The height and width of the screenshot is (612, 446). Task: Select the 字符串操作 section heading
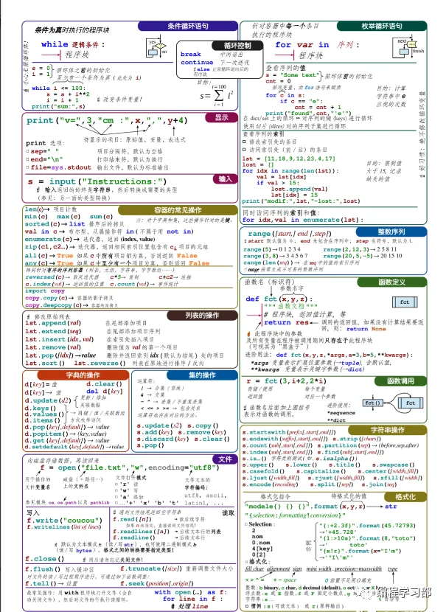[387, 430]
